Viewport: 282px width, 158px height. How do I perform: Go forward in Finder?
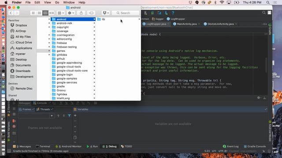(17, 13)
